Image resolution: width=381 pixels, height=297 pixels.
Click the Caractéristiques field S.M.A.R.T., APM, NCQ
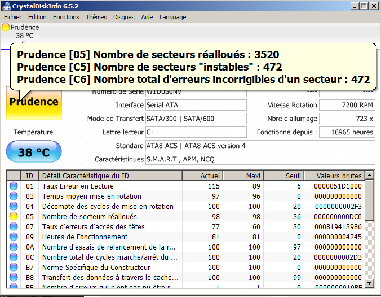[x=260, y=159]
